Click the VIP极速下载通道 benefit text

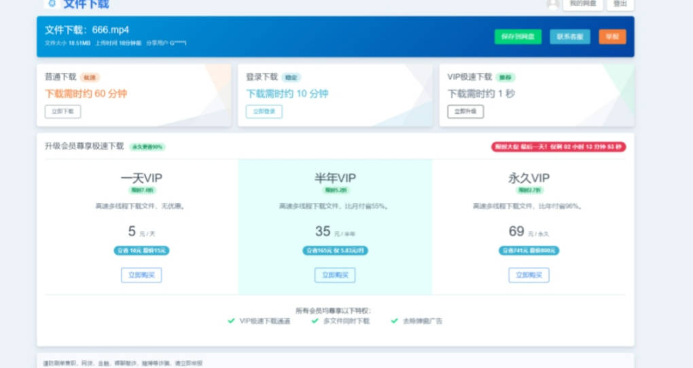265,321
